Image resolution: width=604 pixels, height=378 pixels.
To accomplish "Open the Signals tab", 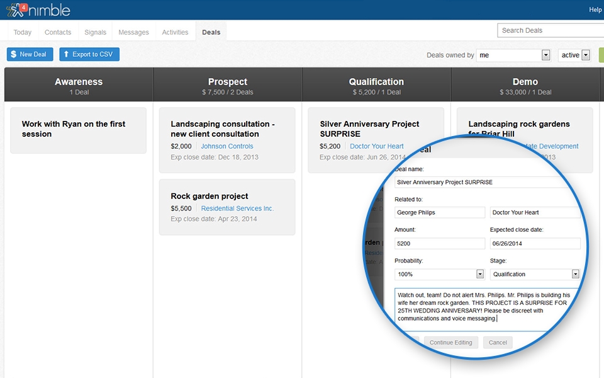I will (95, 32).
